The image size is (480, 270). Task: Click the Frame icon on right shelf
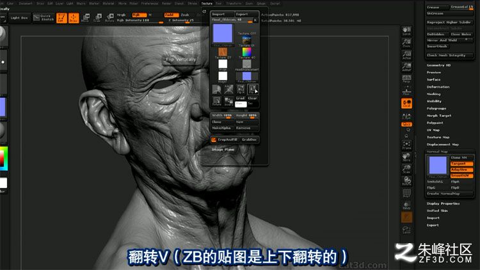406,145
